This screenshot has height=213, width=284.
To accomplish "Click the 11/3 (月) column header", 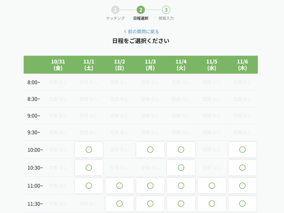I will (x=150, y=65).
